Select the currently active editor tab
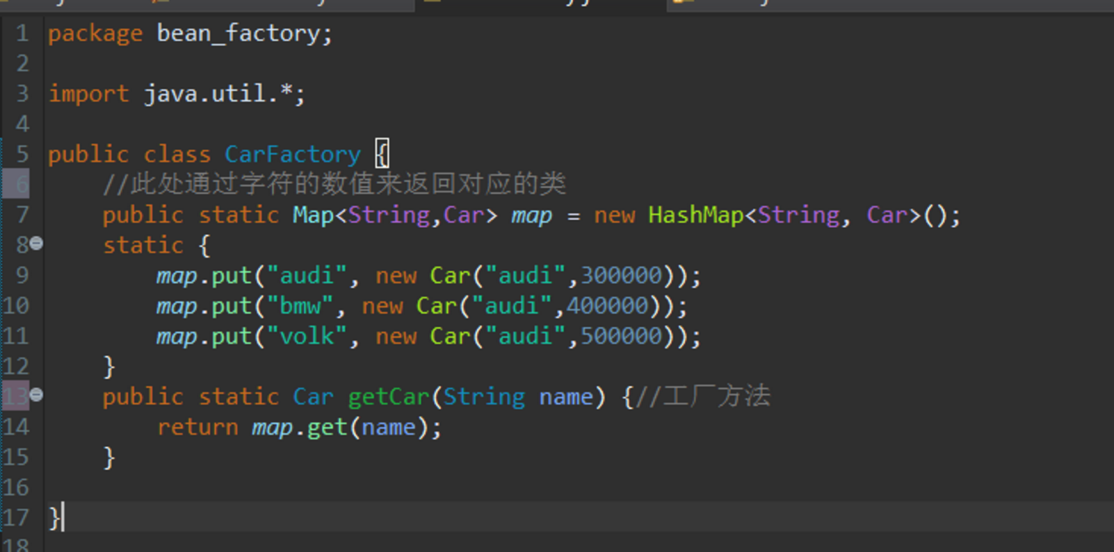This screenshot has width=1114, height=552. 540,6
